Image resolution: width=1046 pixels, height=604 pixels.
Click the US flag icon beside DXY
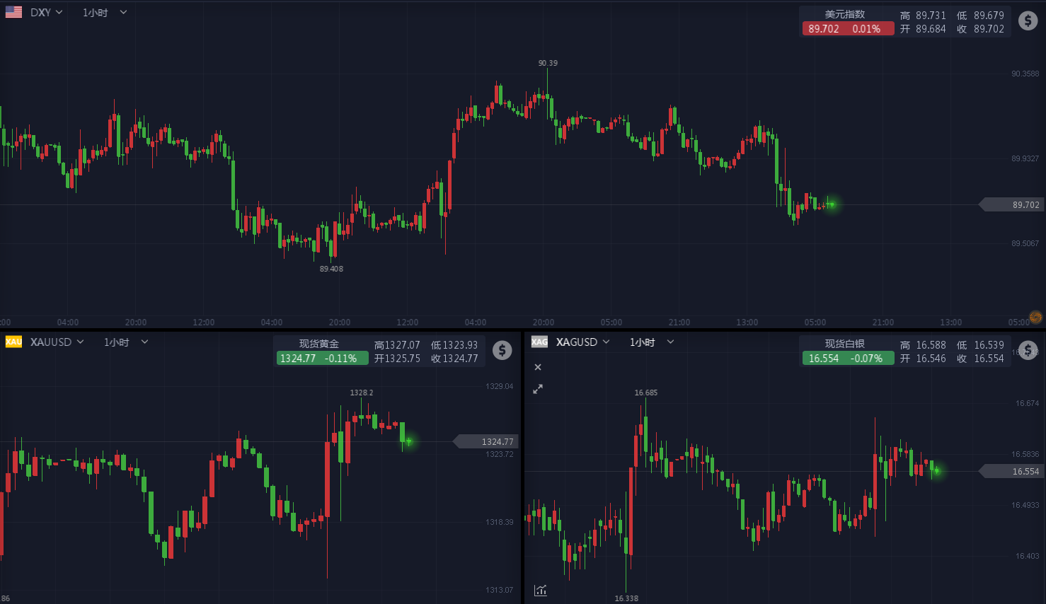(x=13, y=12)
